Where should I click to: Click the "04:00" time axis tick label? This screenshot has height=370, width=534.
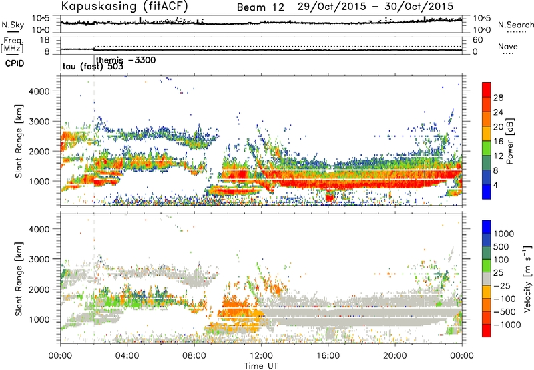tap(127, 355)
